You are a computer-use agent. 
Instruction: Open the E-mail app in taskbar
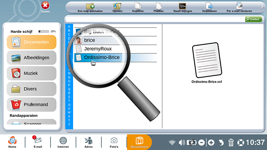pyautogui.click(x=38, y=142)
